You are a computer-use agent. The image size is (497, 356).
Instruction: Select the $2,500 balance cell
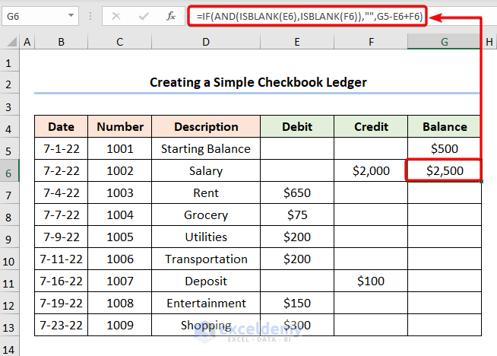tap(445, 170)
